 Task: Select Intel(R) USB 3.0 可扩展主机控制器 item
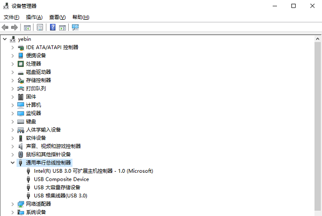[93, 171]
